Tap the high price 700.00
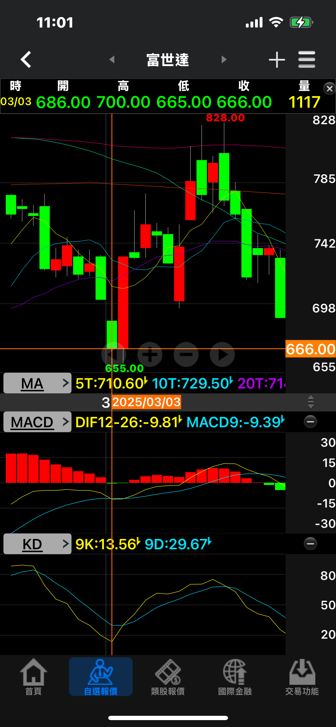The image size is (336, 727). [123, 102]
